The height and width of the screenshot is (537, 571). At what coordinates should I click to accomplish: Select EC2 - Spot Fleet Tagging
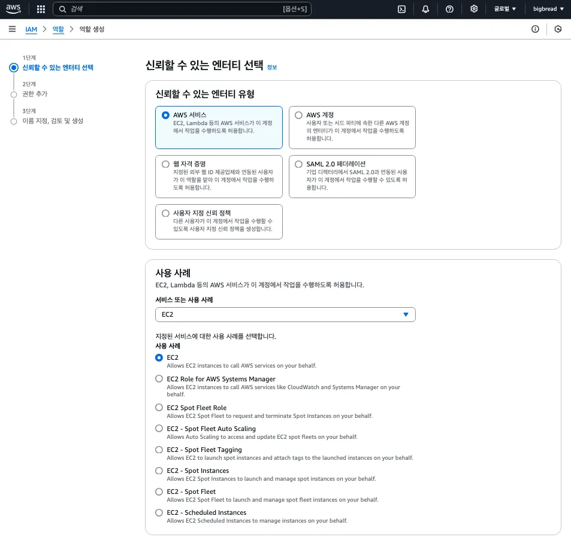click(159, 450)
